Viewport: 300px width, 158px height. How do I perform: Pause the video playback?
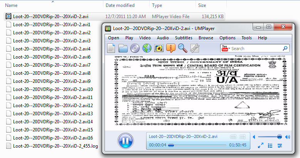(125, 141)
